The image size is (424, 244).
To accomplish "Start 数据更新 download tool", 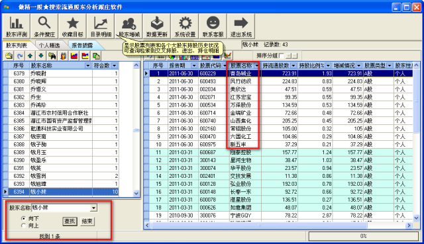I will click(157, 26).
